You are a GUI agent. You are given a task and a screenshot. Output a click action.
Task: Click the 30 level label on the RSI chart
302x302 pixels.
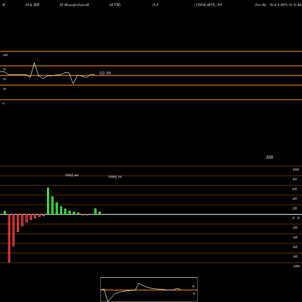coord(4,89)
